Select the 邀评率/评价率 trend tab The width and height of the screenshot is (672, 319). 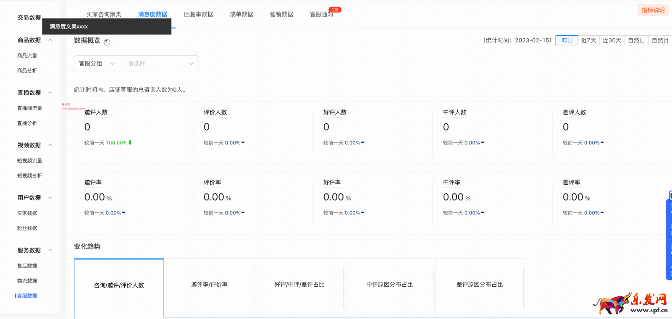[209, 288]
